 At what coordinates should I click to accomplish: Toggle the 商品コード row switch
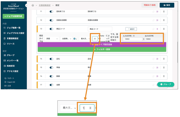51,29
